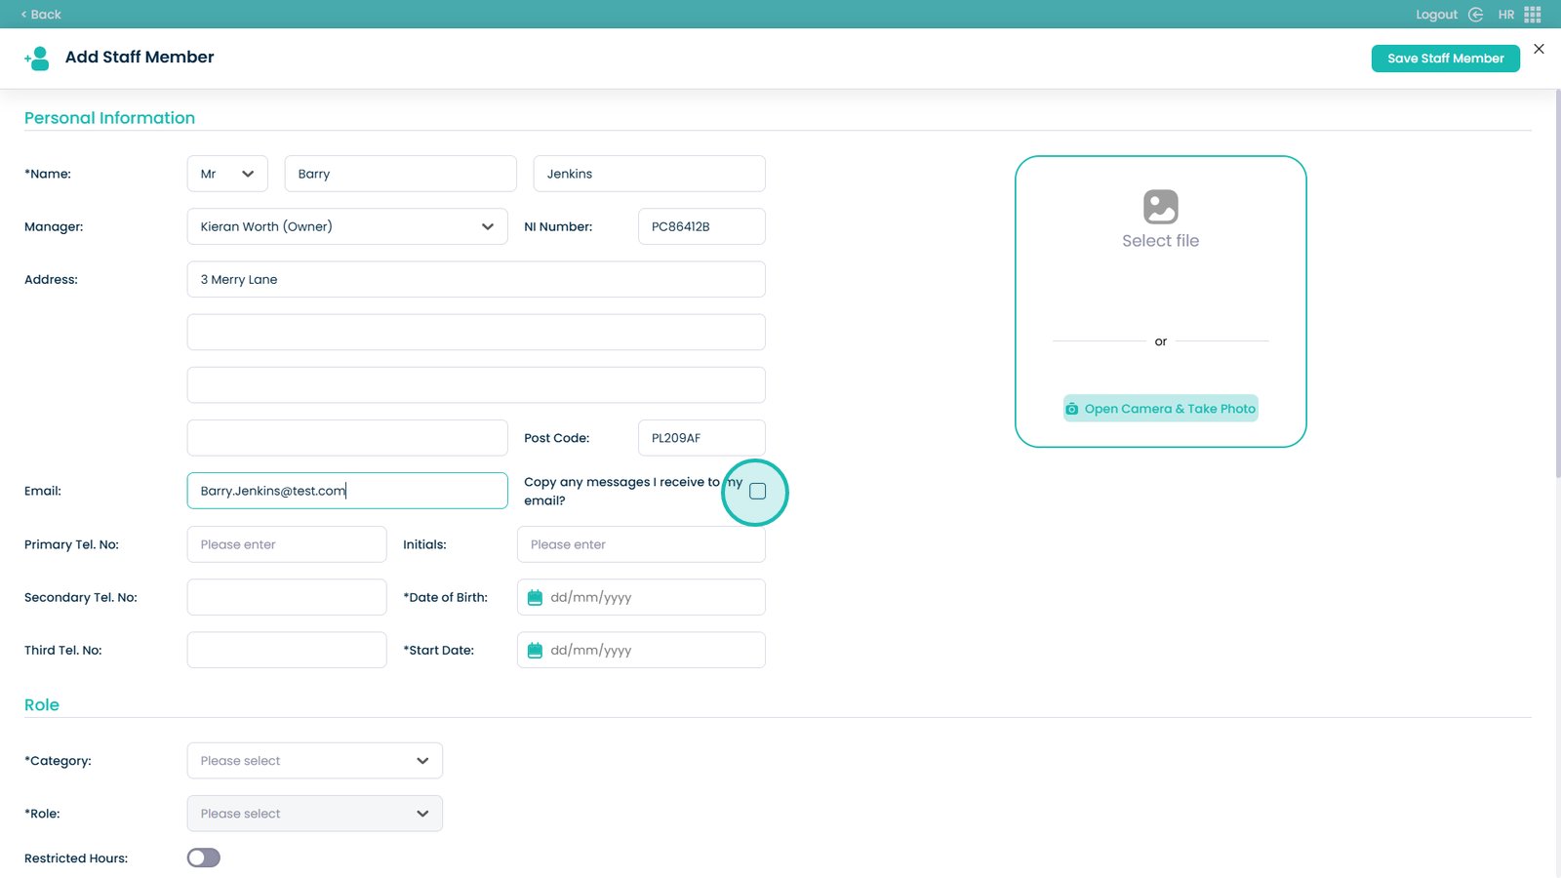Enable the Restricted Hours toggle
Image resolution: width=1561 pixels, height=878 pixels.
click(x=204, y=858)
